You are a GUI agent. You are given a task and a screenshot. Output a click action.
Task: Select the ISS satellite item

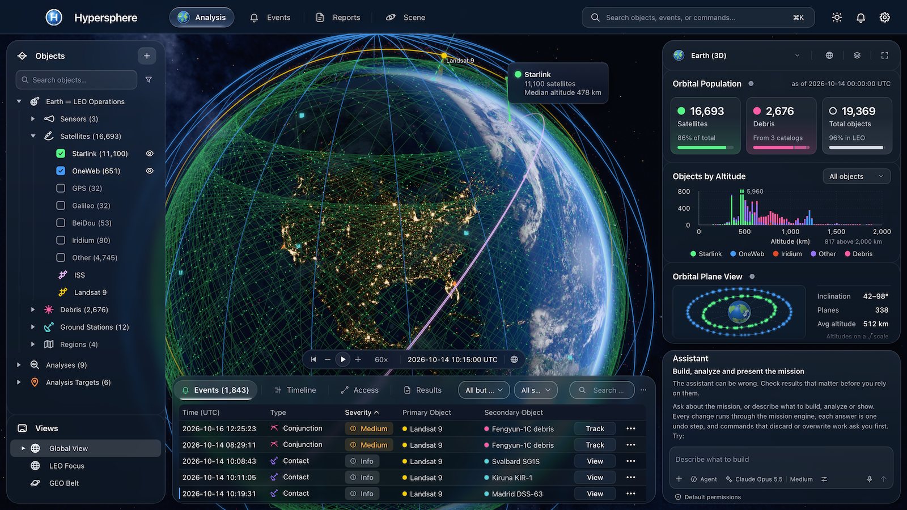tap(79, 275)
